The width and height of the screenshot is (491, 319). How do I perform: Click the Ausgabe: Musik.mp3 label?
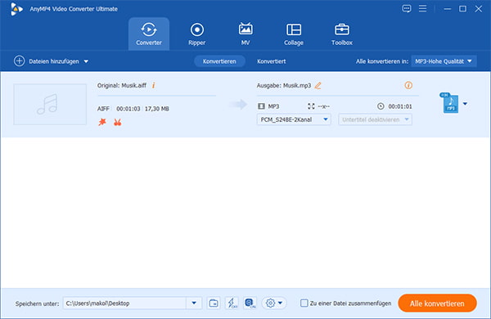coord(284,85)
